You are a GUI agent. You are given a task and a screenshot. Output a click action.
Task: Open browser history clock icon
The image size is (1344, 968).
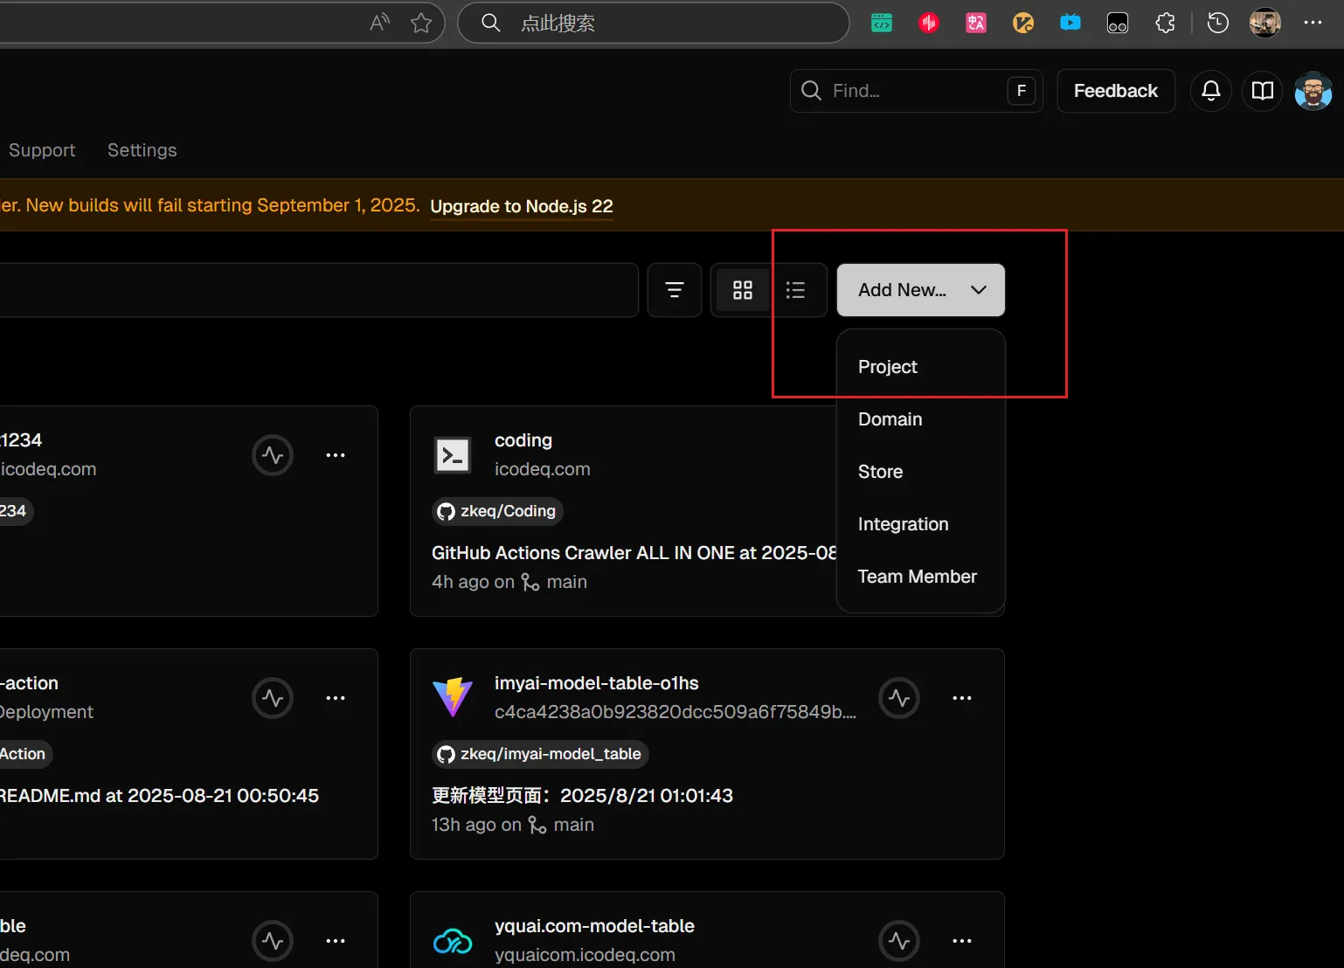[x=1217, y=23]
